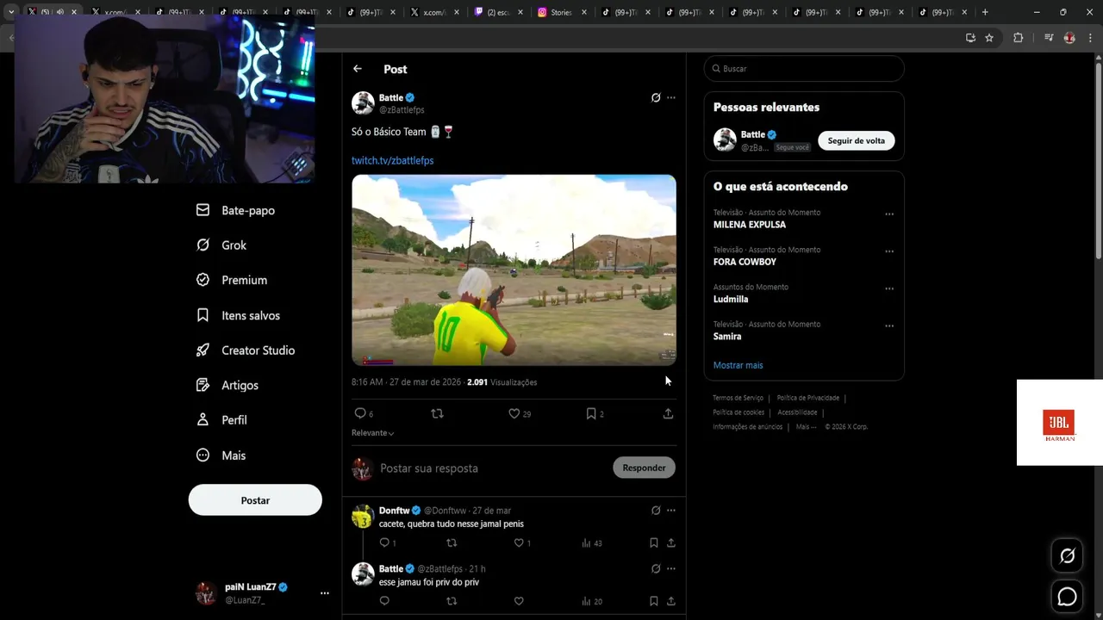1103x620 pixels.
Task: Open Mais menu in sidebar
Action: 221,456
